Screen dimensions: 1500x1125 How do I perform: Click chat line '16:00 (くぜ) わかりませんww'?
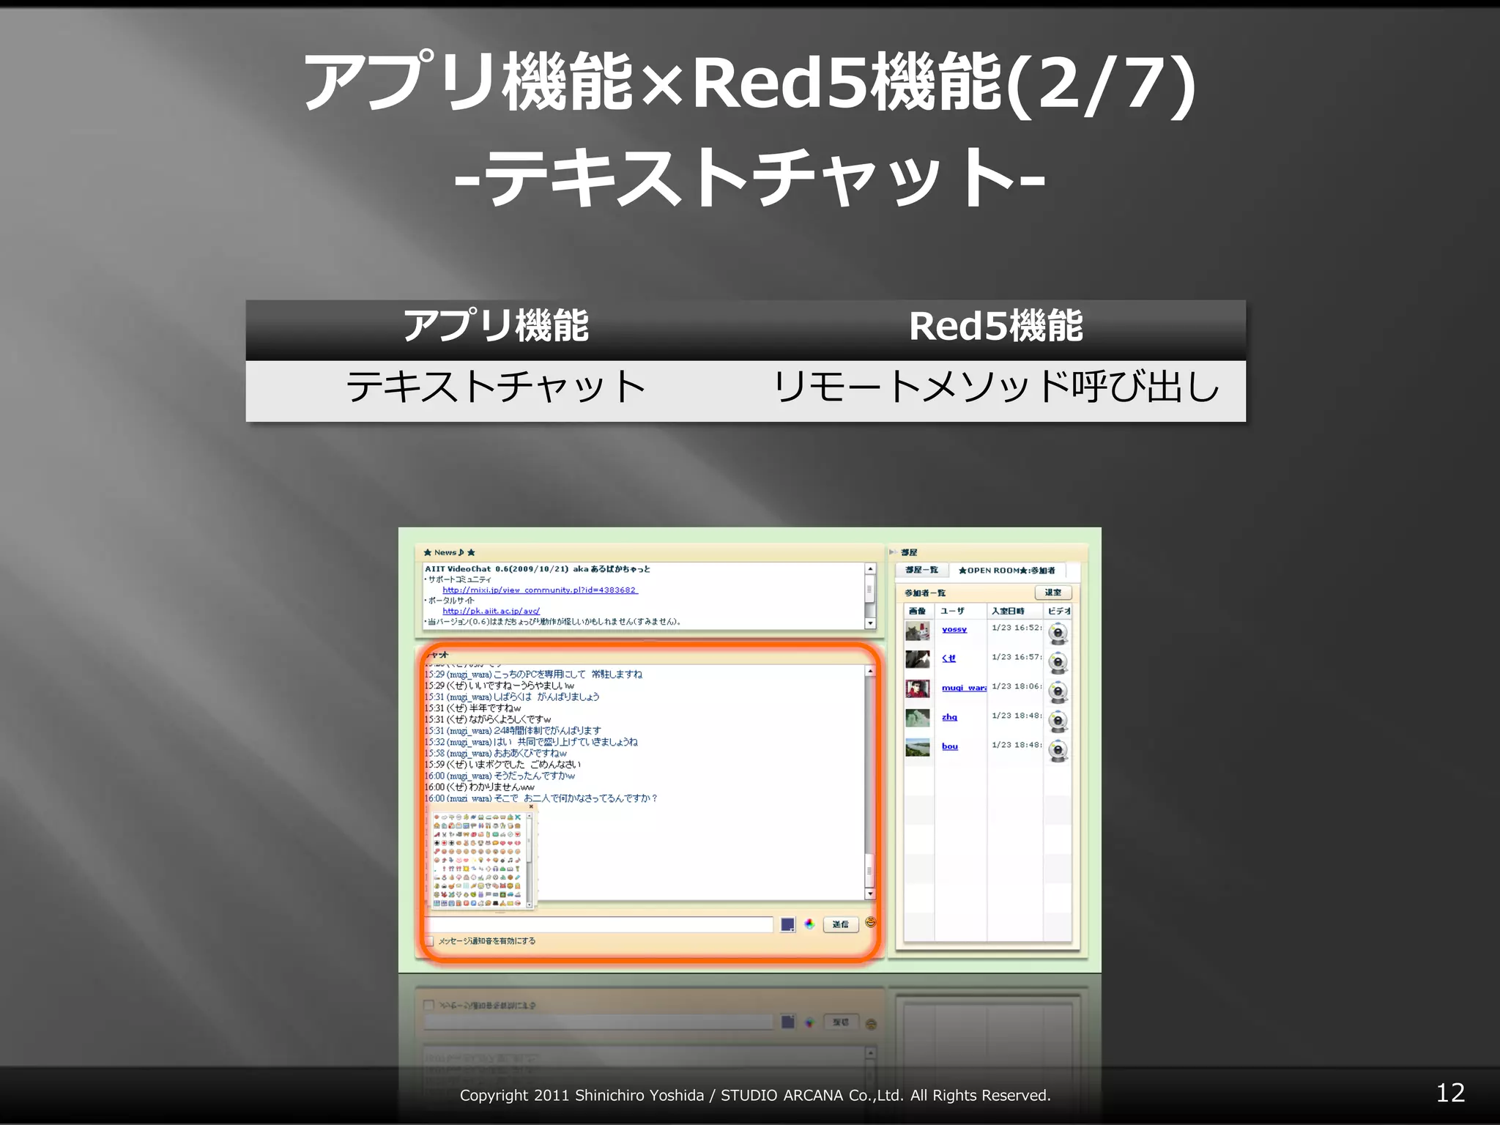point(480,787)
